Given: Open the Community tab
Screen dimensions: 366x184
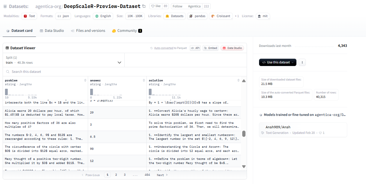Looking at the screenshot, I should 127,31.
